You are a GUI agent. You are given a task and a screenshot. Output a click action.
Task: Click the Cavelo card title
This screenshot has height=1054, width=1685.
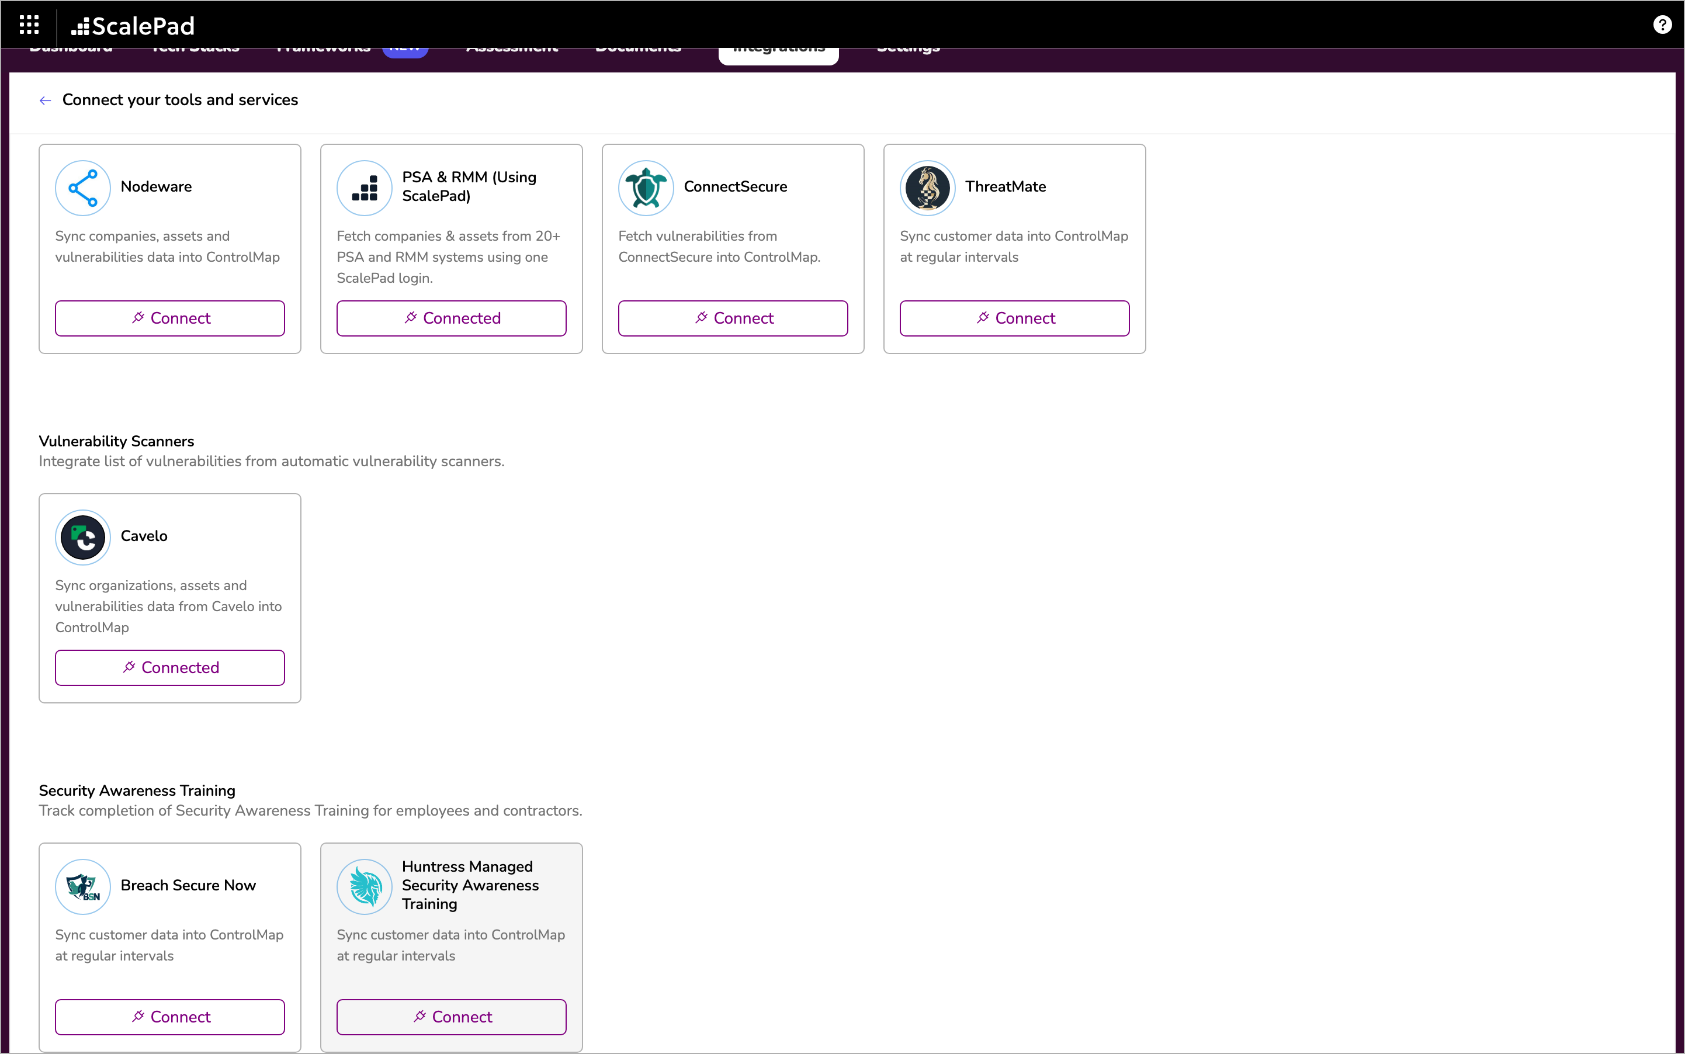point(144,536)
